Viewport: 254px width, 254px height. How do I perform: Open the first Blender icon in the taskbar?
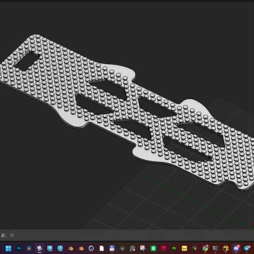tap(70, 248)
